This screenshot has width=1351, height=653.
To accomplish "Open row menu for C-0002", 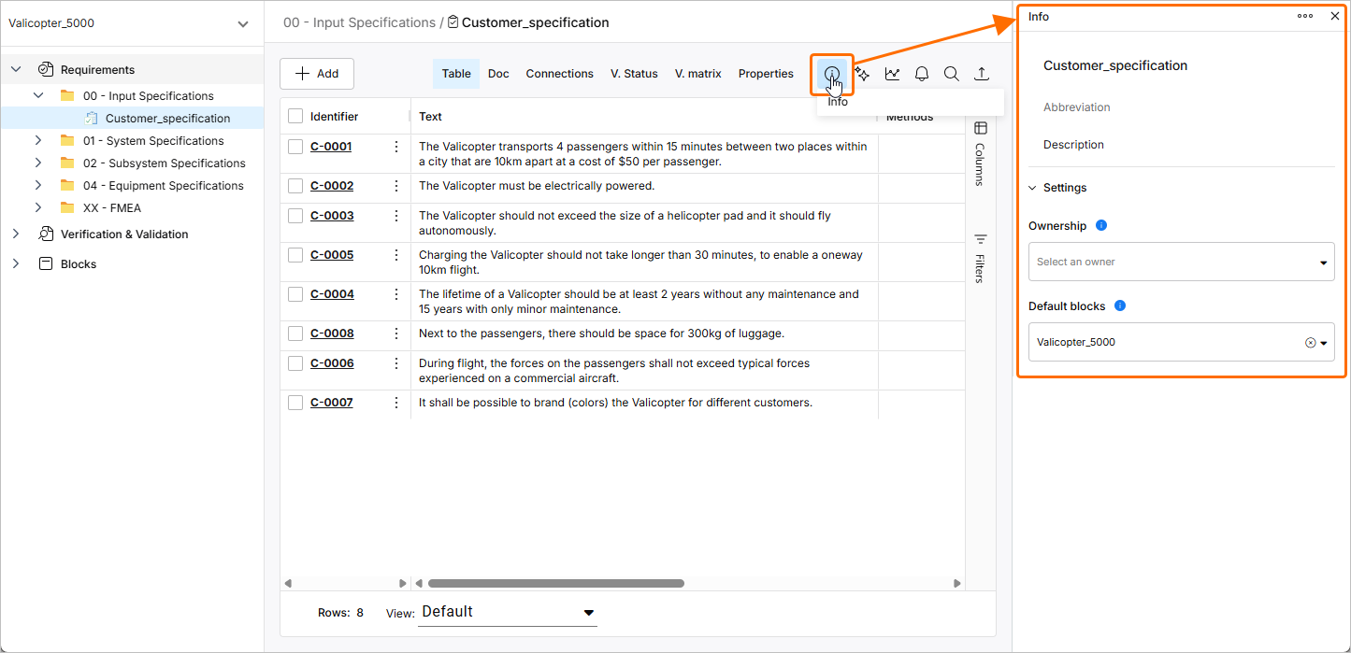I will (395, 186).
